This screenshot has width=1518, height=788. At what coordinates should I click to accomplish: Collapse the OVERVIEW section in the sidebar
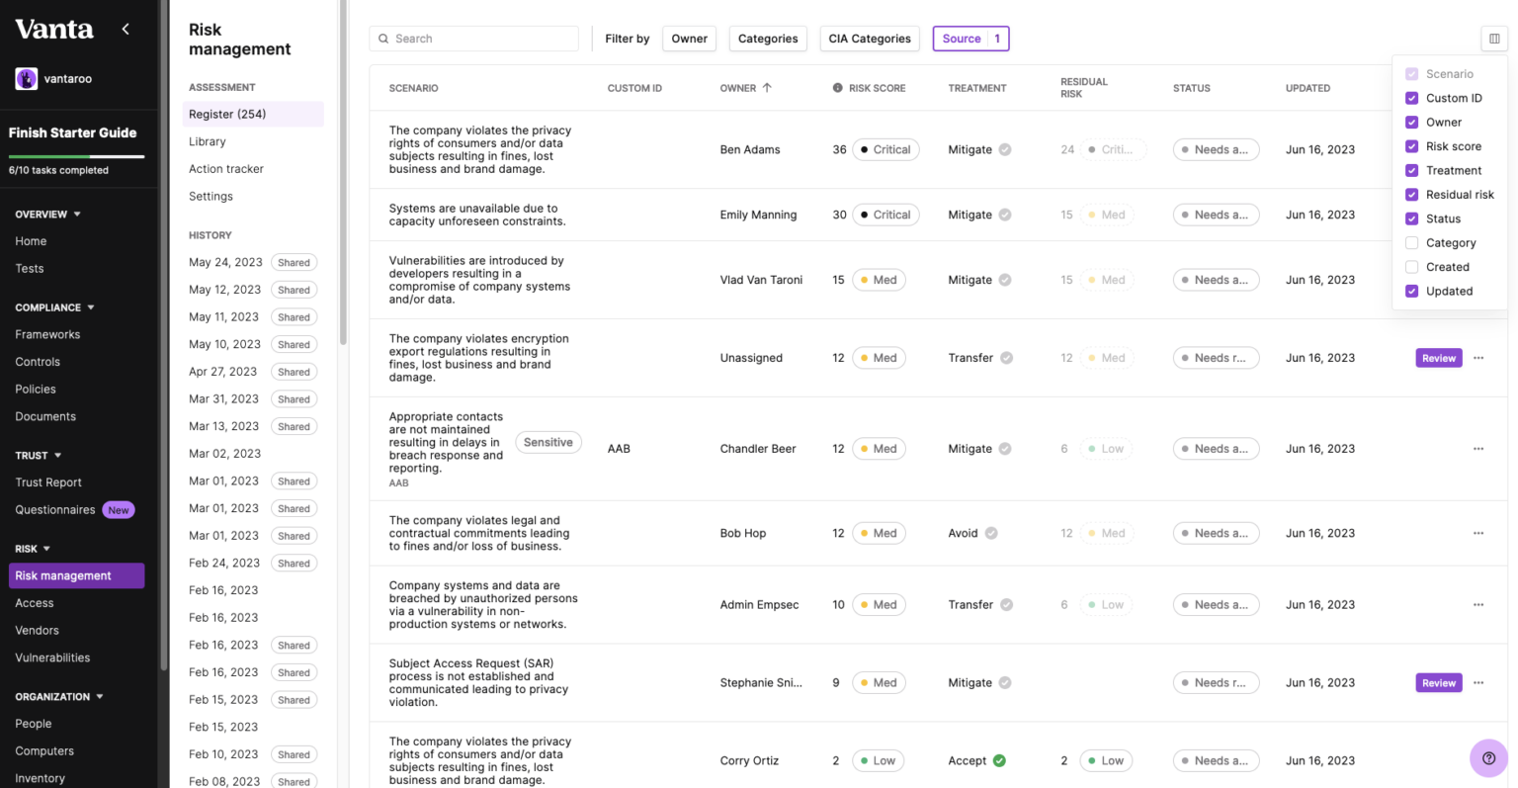click(x=75, y=214)
